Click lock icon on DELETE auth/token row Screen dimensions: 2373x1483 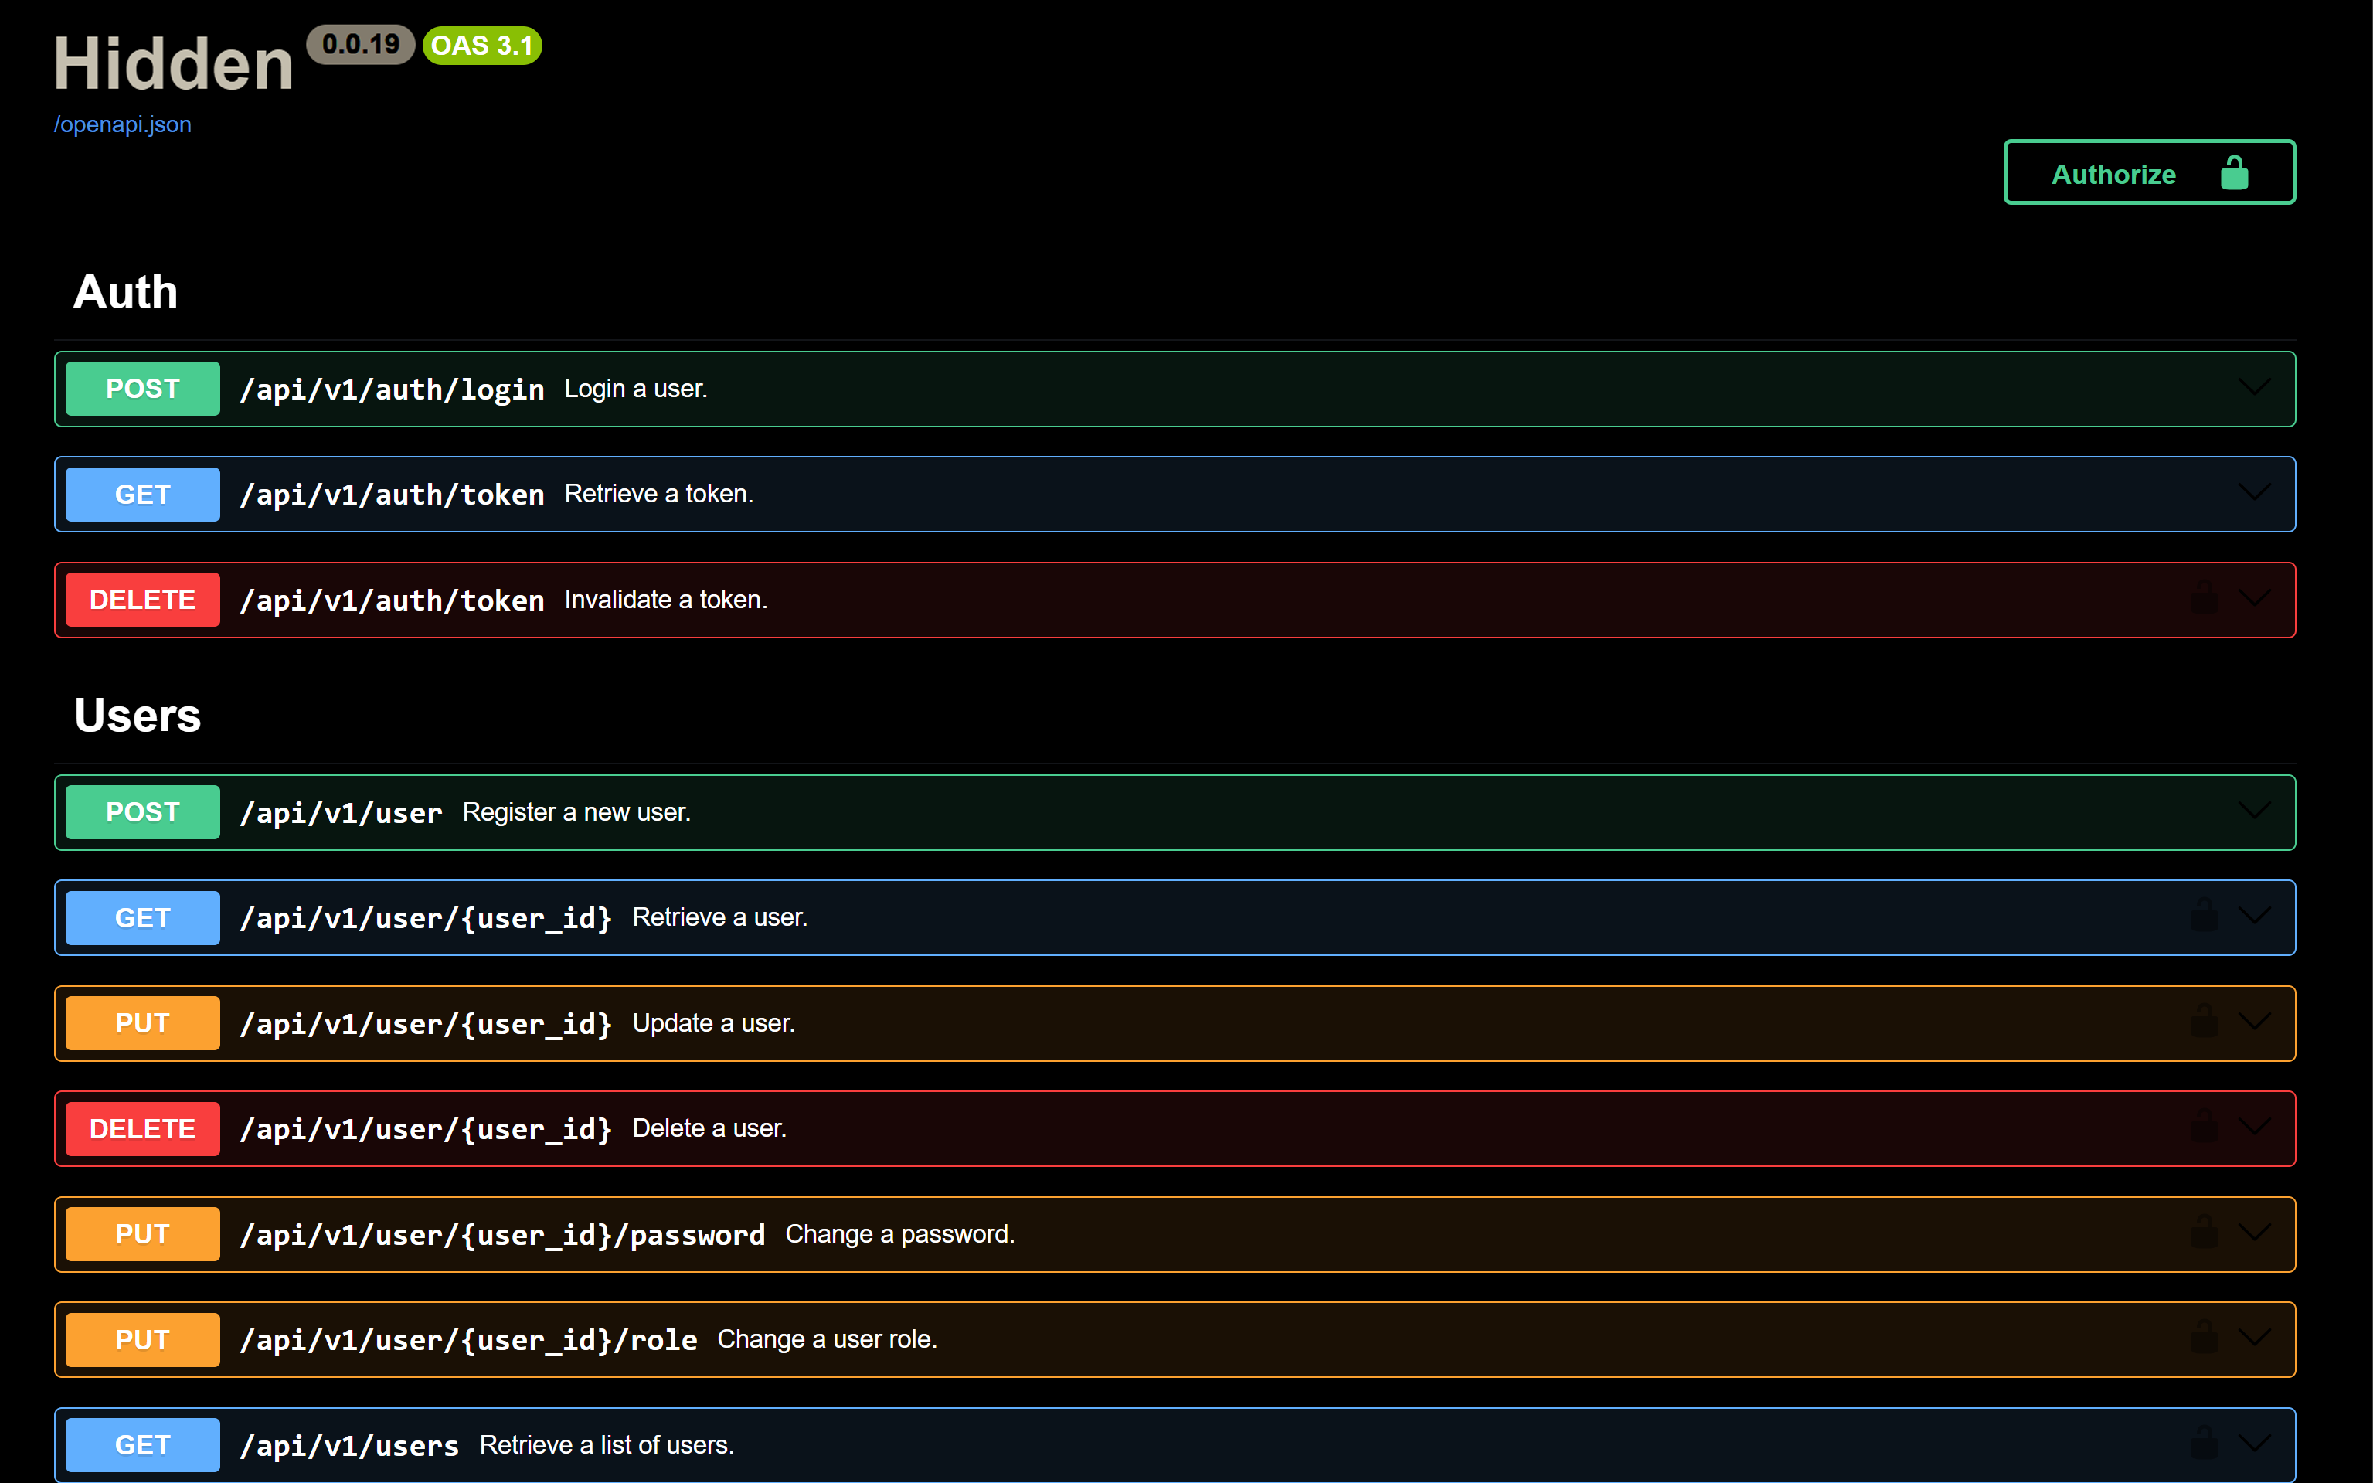2203,597
